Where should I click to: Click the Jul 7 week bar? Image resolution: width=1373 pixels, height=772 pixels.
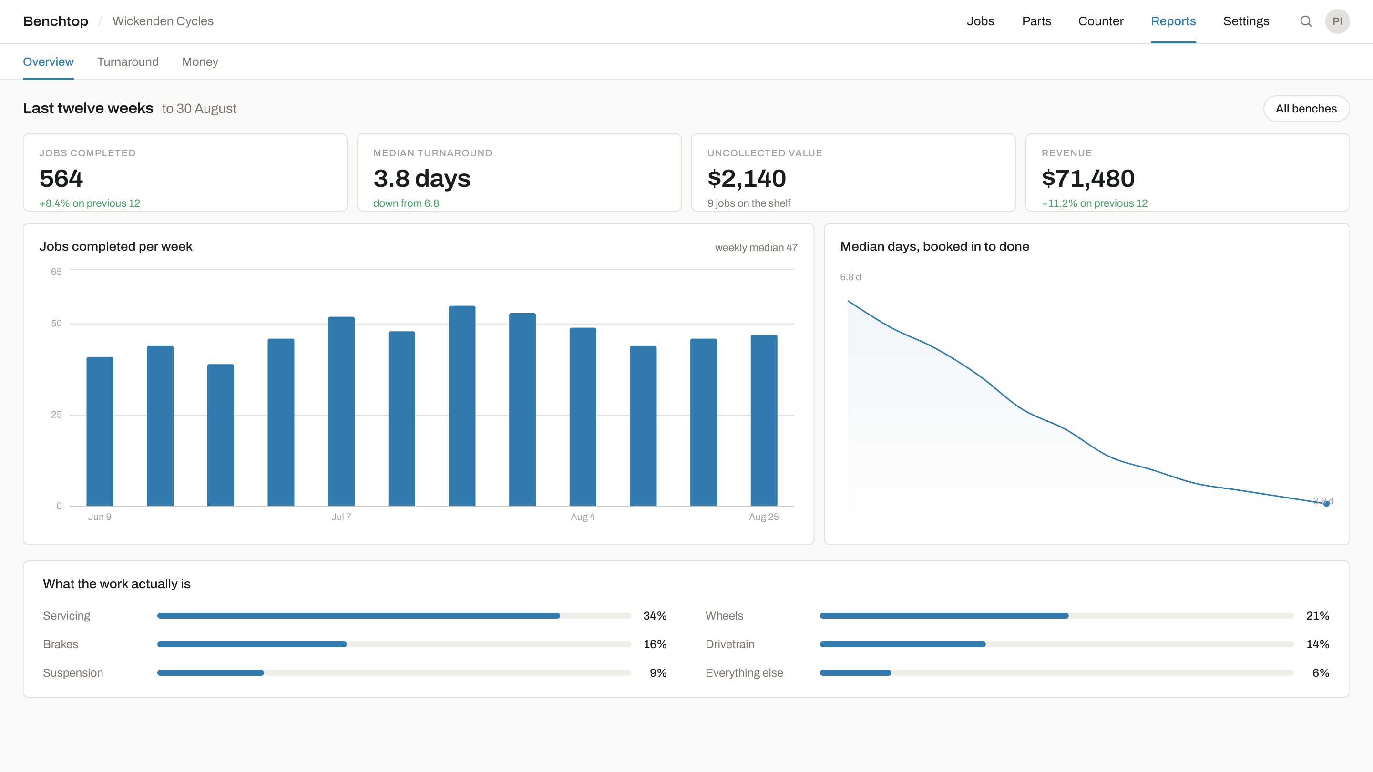coord(341,411)
